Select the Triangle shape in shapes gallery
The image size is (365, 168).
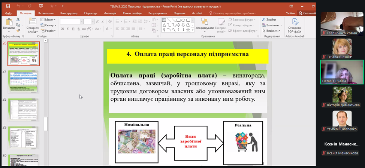point(164,25)
